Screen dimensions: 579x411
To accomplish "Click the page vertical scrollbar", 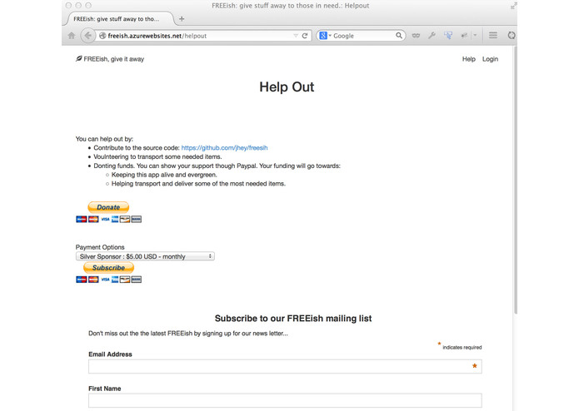I will (x=515, y=181).
